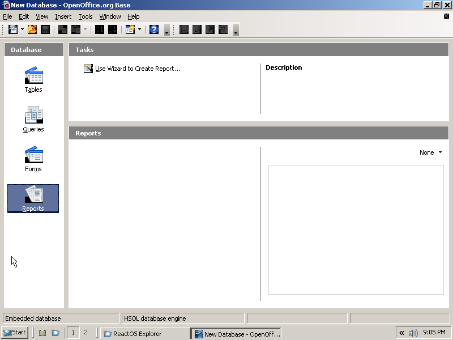This screenshot has height=340, width=453.
Task: Click the Database pane header
Action: coord(34,50)
